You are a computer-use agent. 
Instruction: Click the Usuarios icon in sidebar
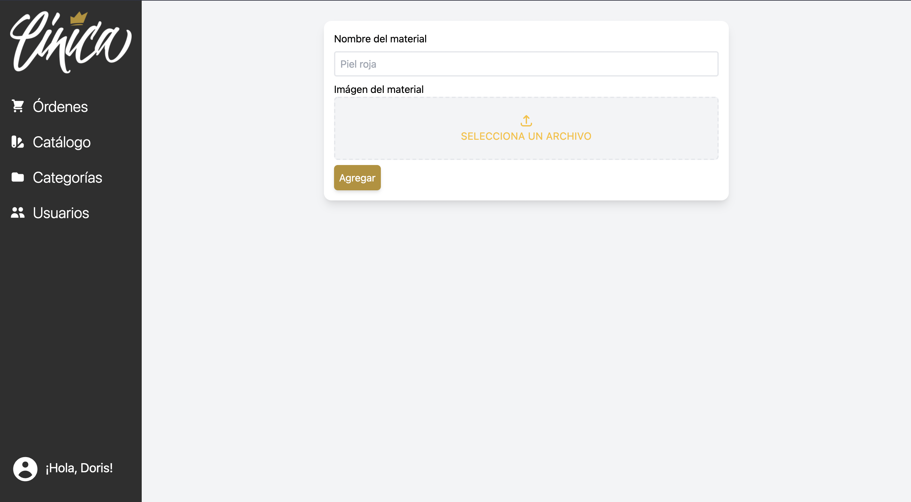(17, 213)
